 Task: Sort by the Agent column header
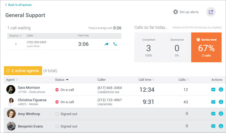pyautogui.click(x=12, y=80)
